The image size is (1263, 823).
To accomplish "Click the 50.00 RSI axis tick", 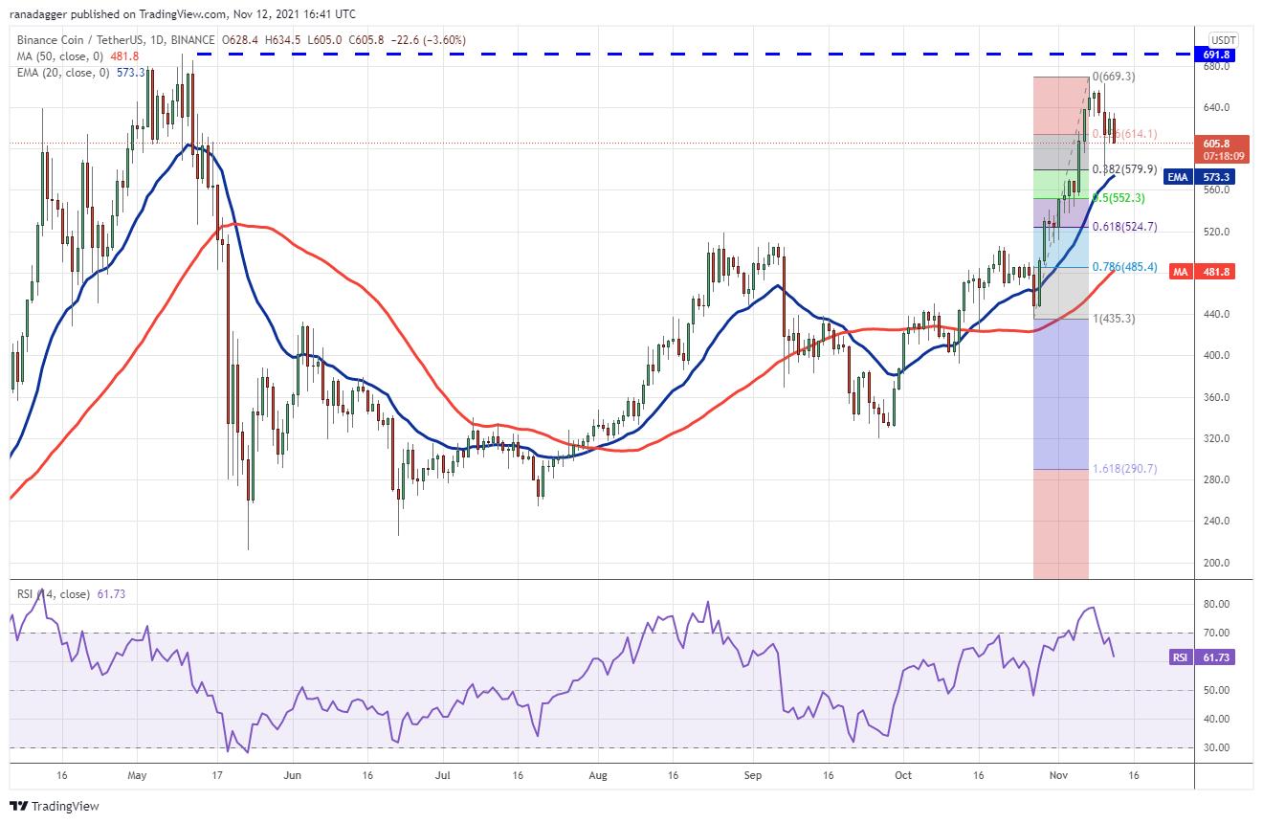I will pos(1219,691).
